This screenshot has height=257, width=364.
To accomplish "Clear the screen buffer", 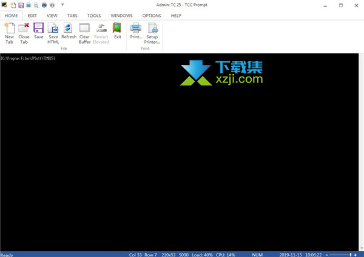I will pyautogui.click(x=84, y=33).
